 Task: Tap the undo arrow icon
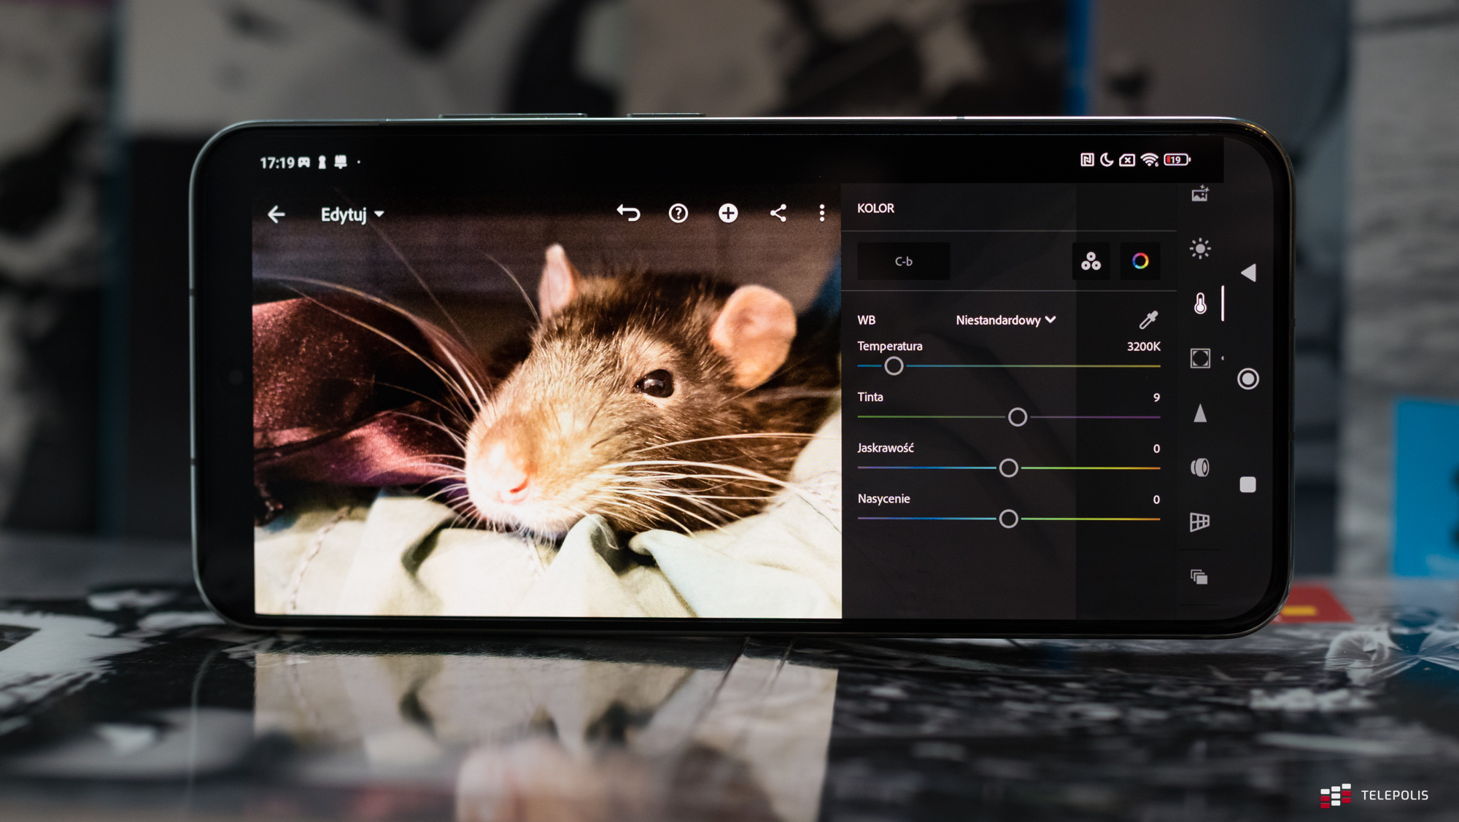coord(628,213)
